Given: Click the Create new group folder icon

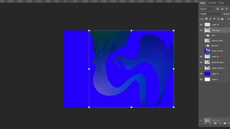Looking at the screenshot, I should pos(225,123).
